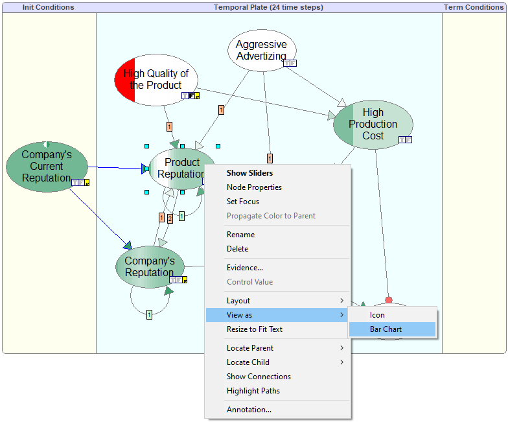508x422 pixels.
Task: Click order label 1 on Aggressive Advertizing left arc
Action: [221, 110]
